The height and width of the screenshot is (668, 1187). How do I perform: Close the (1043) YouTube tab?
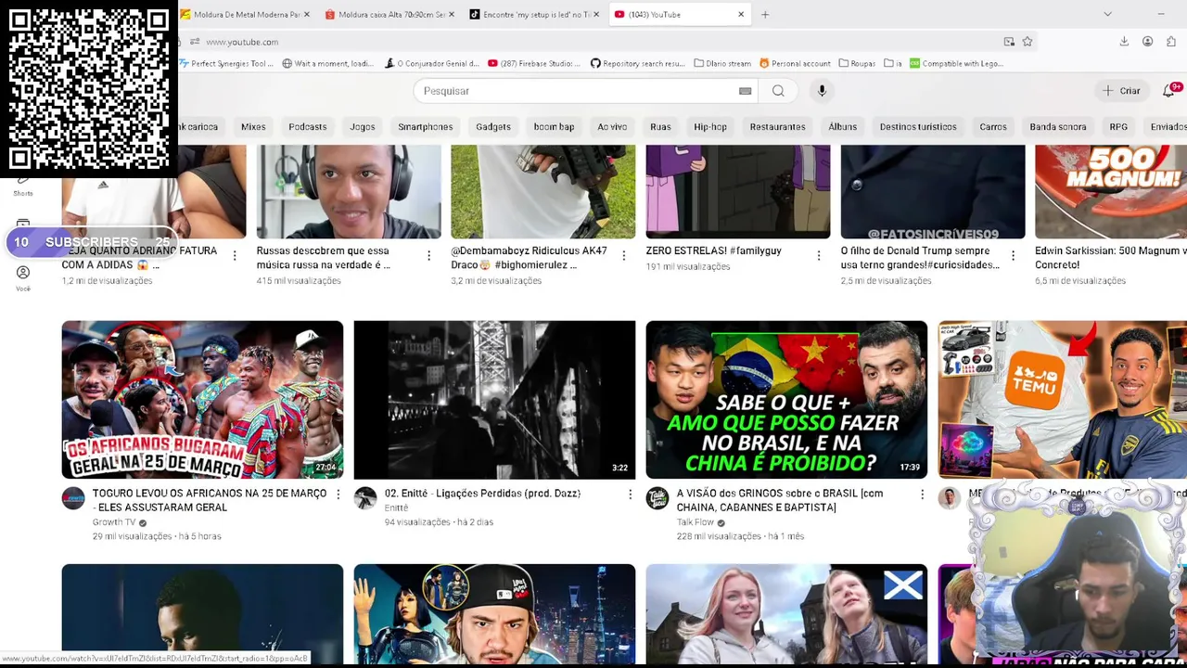click(741, 14)
